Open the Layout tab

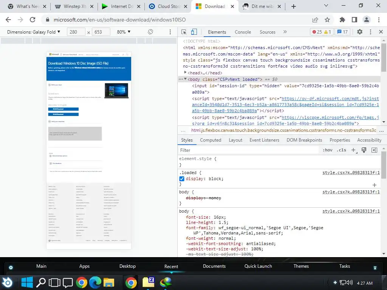[x=235, y=140]
